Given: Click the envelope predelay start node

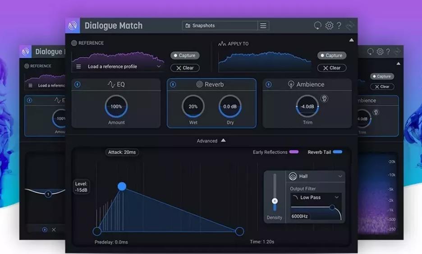Looking at the screenshot, I should 97,231.
